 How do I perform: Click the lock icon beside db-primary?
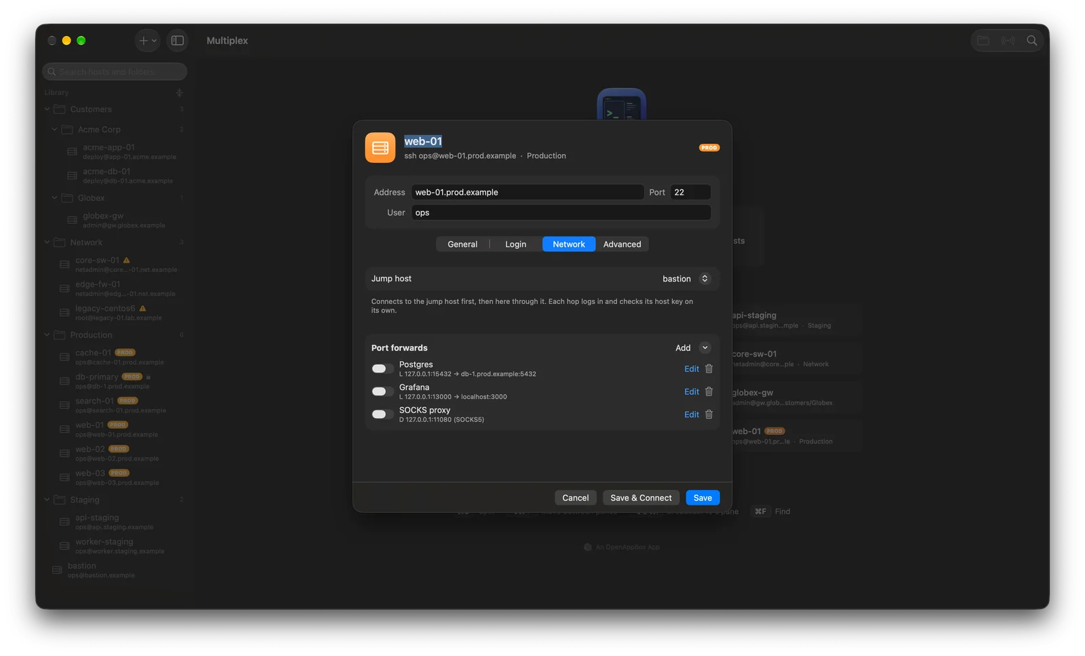[149, 377]
